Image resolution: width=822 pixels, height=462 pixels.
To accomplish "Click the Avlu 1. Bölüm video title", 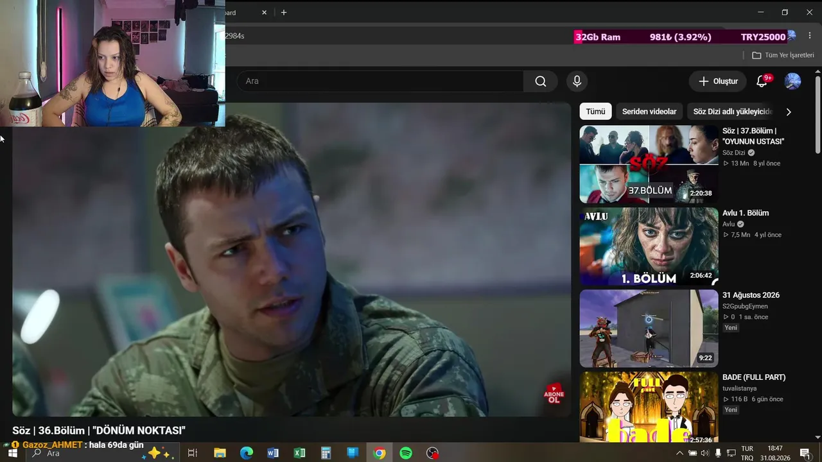I will (x=746, y=213).
